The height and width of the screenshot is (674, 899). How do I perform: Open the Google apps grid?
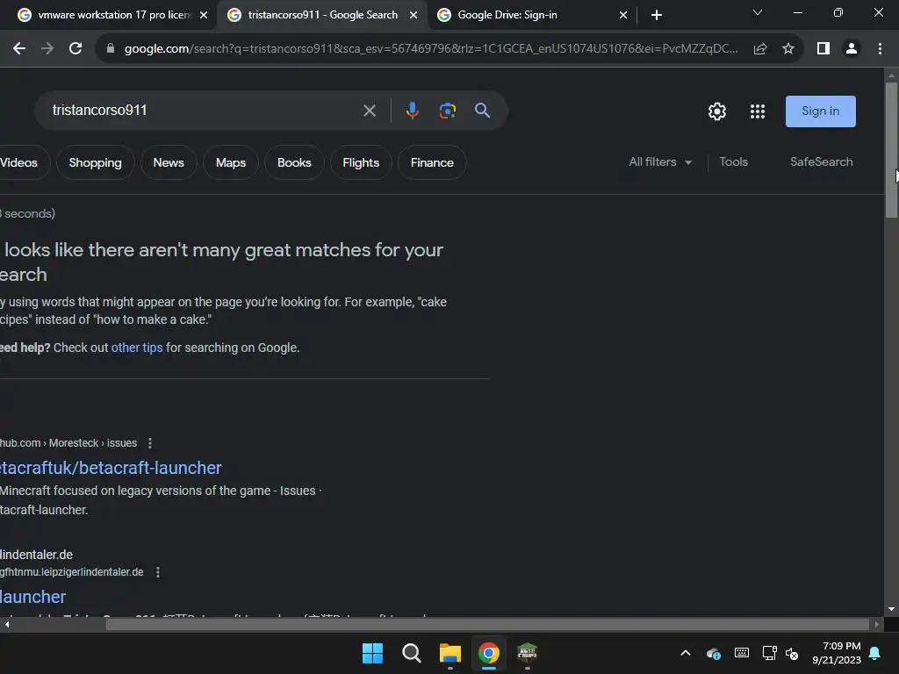(x=758, y=111)
